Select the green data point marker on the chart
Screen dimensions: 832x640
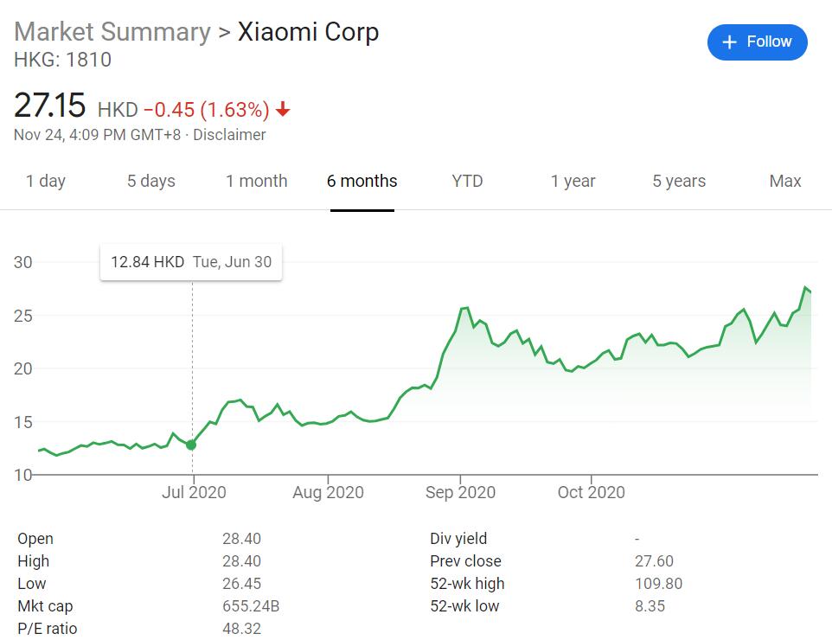(190, 445)
